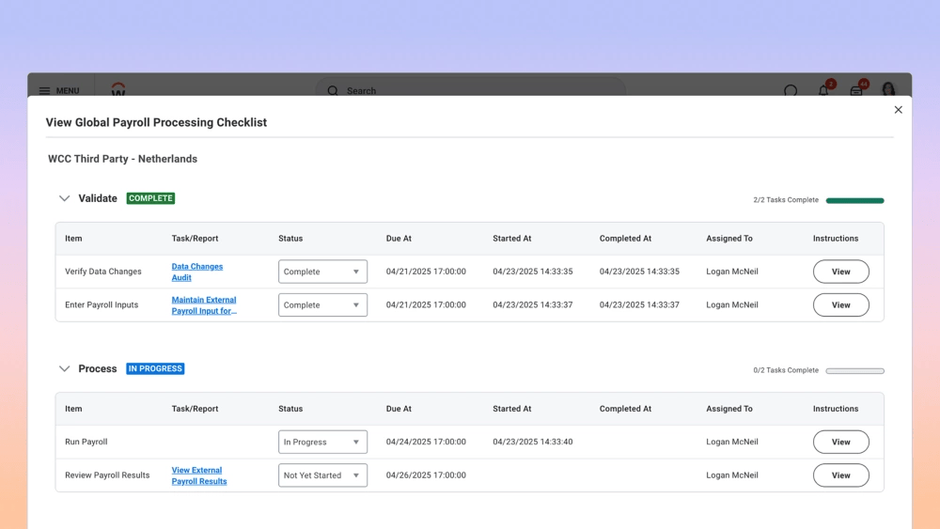Click Validate table 'Assigned To' header
This screenshot has height=529, width=940.
pyautogui.click(x=729, y=239)
